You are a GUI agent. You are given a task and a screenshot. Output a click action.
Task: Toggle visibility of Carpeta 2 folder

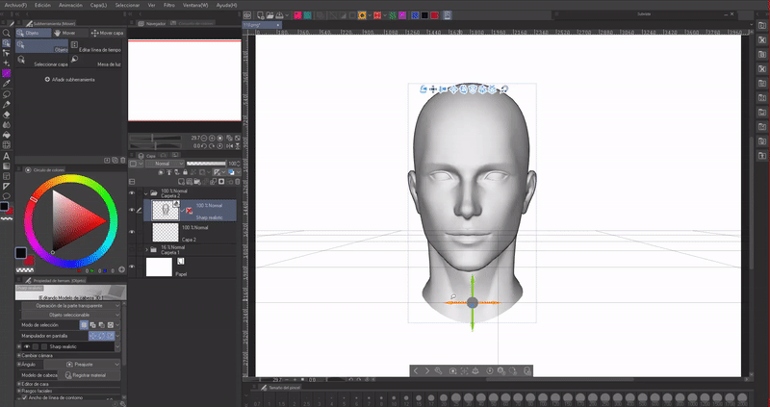(133, 192)
